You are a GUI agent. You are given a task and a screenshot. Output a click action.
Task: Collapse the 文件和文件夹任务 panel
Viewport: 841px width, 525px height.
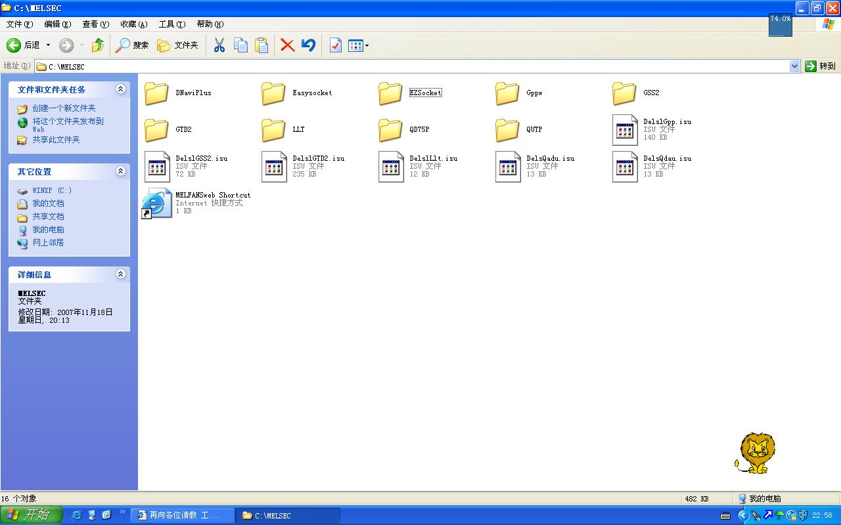120,89
